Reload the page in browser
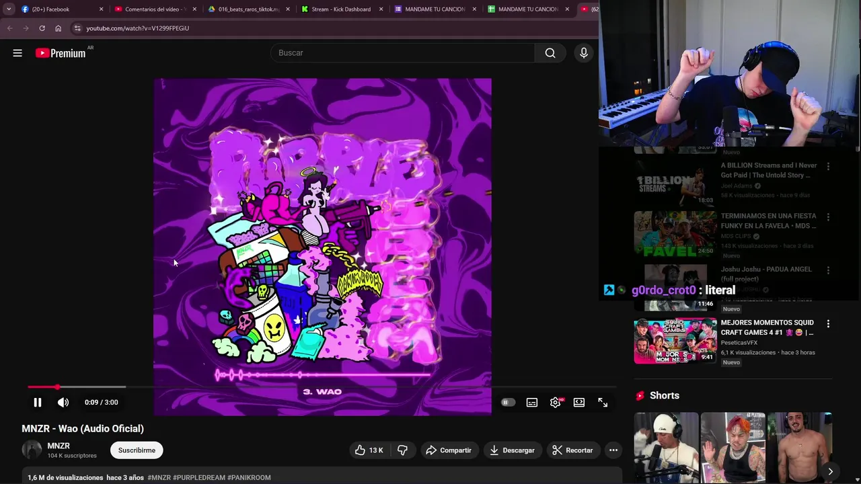 pyautogui.click(x=42, y=28)
